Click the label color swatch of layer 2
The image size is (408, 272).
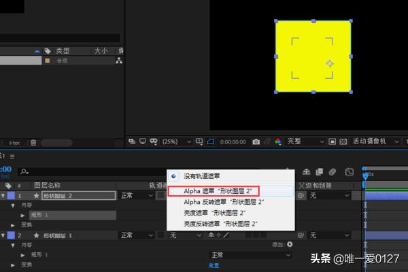[11, 235]
